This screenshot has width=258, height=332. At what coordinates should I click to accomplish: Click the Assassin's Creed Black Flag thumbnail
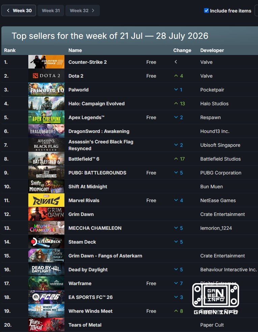pyautogui.click(x=46, y=145)
